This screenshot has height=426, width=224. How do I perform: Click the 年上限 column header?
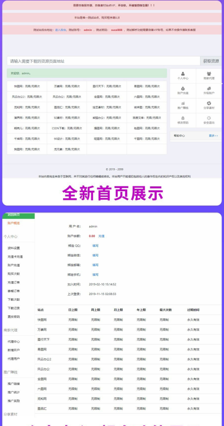coord(141,310)
